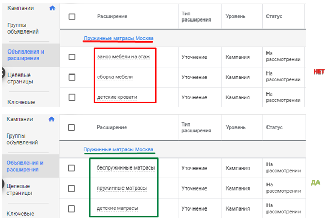Click the 'пружинные матрасы' extension text in the green box

121,187
